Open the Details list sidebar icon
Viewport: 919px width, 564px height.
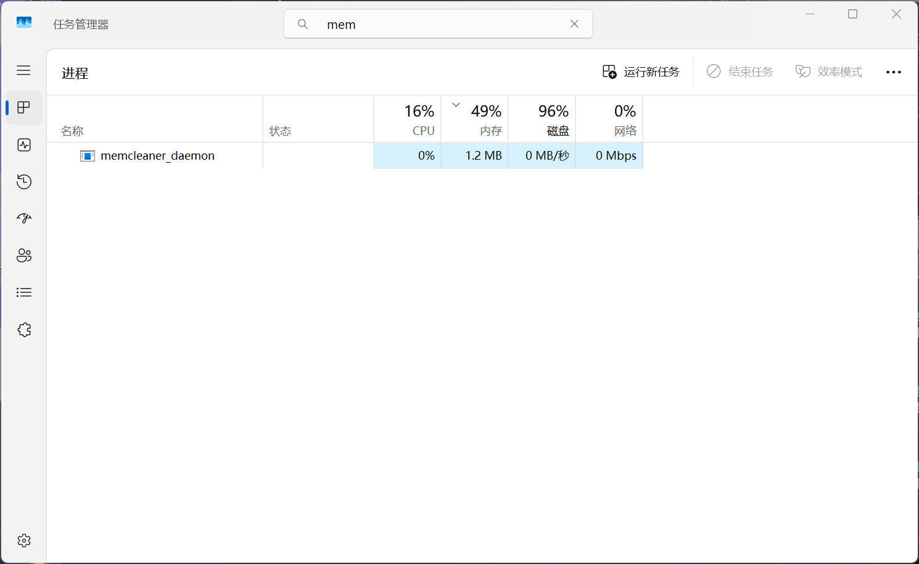(24, 293)
